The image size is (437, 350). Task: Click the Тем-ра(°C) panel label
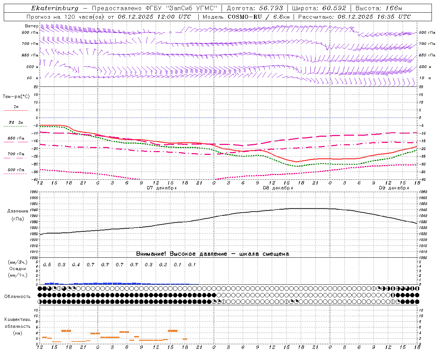click(16, 97)
